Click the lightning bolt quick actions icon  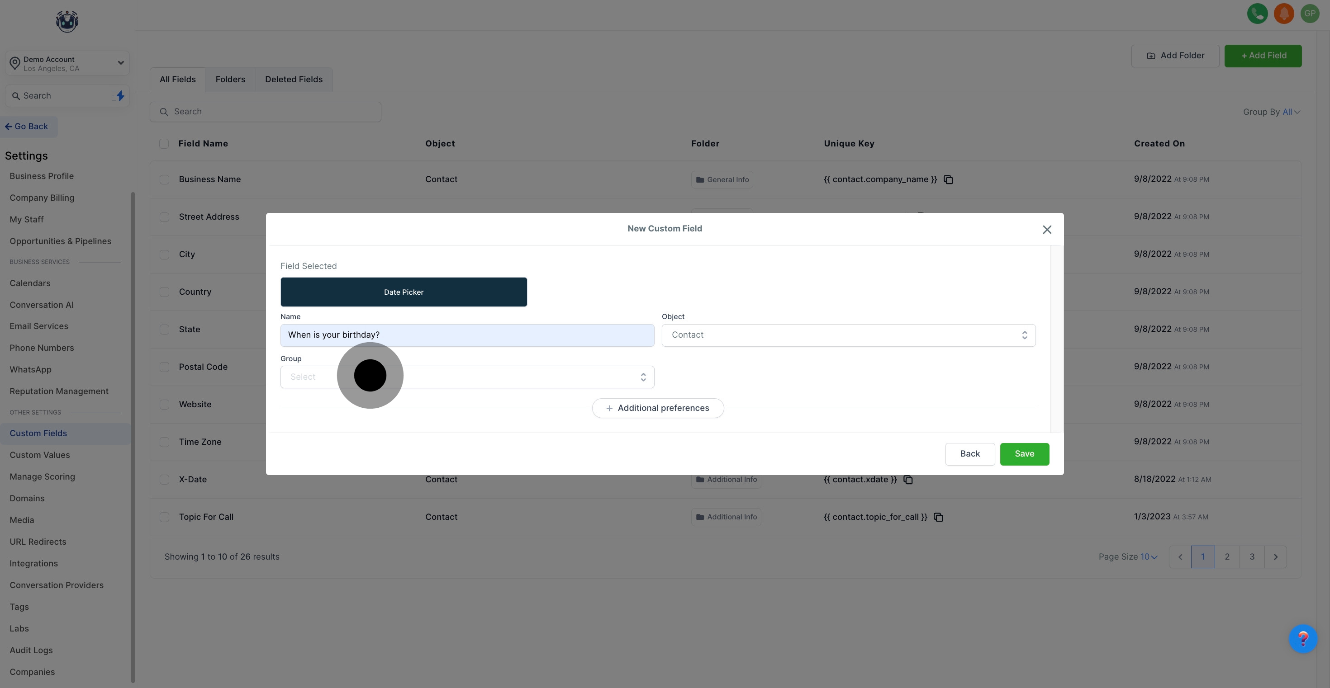coord(120,96)
